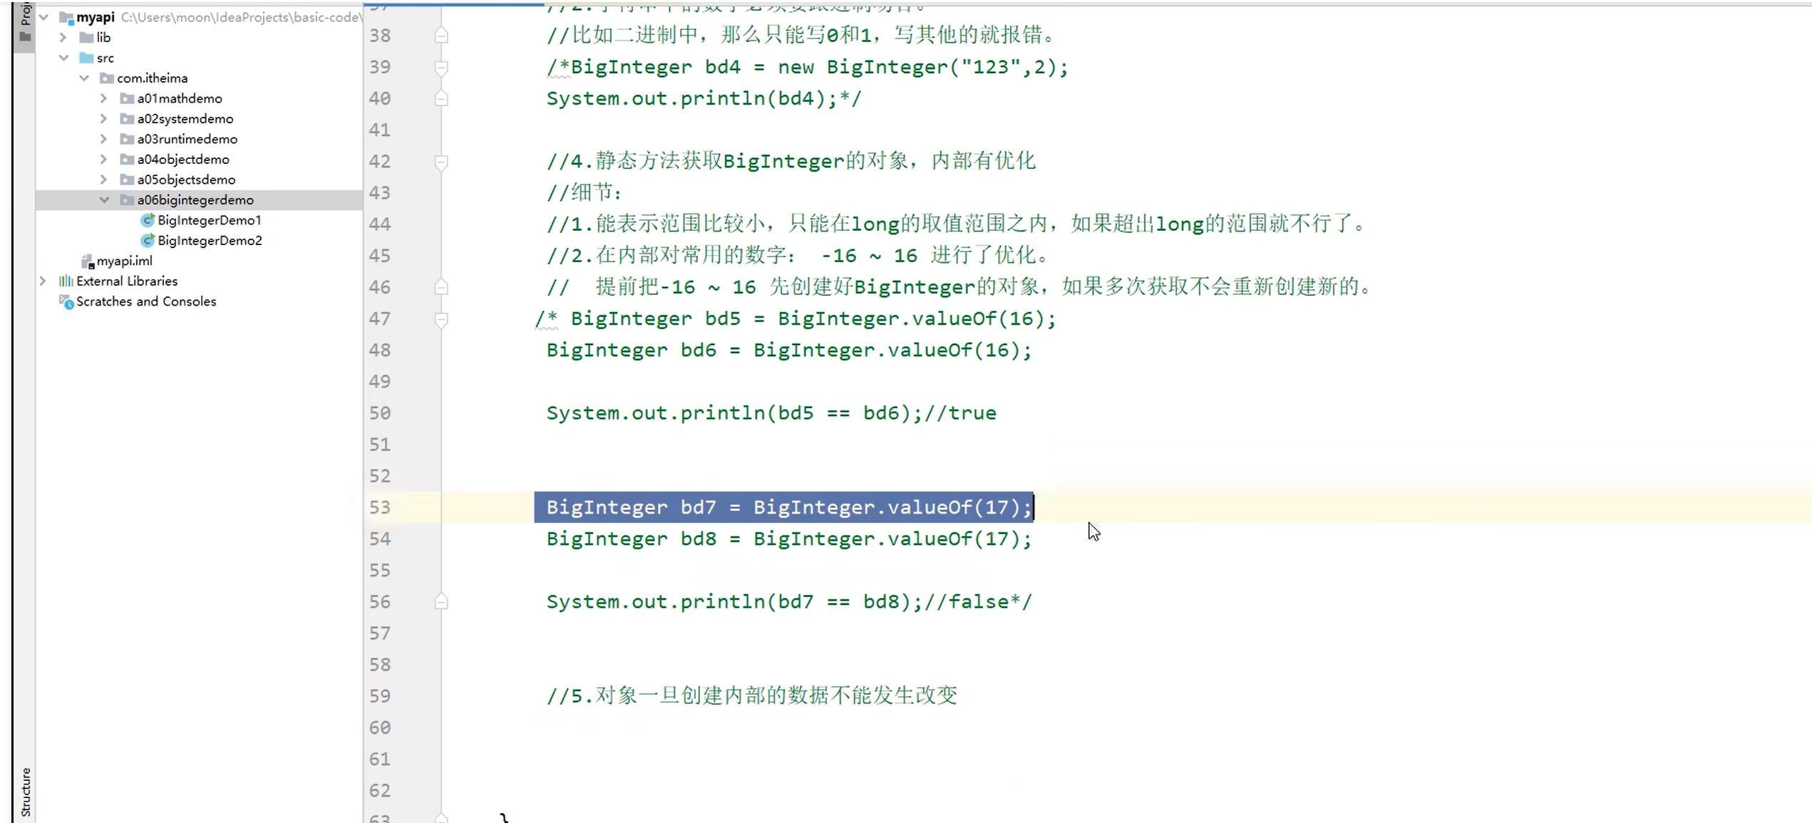Click the External Libraries icon

(66, 281)
